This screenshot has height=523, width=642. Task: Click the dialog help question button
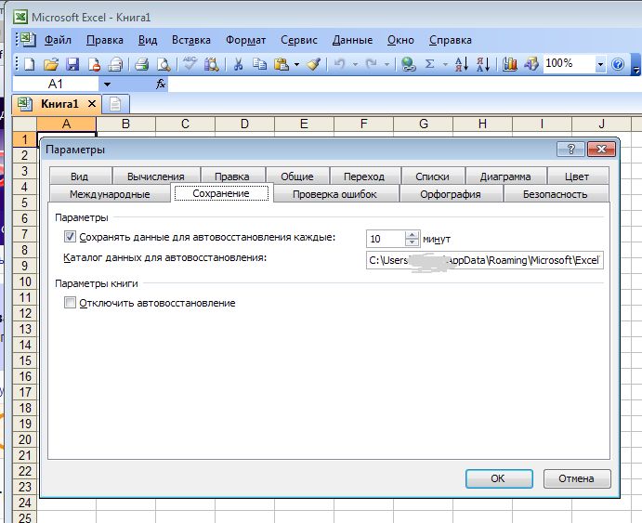pyautogui.click(x=570, y=149)
